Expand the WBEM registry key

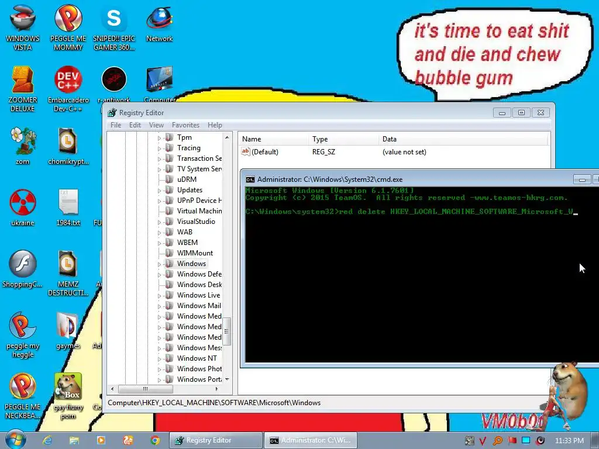point(159,243)
